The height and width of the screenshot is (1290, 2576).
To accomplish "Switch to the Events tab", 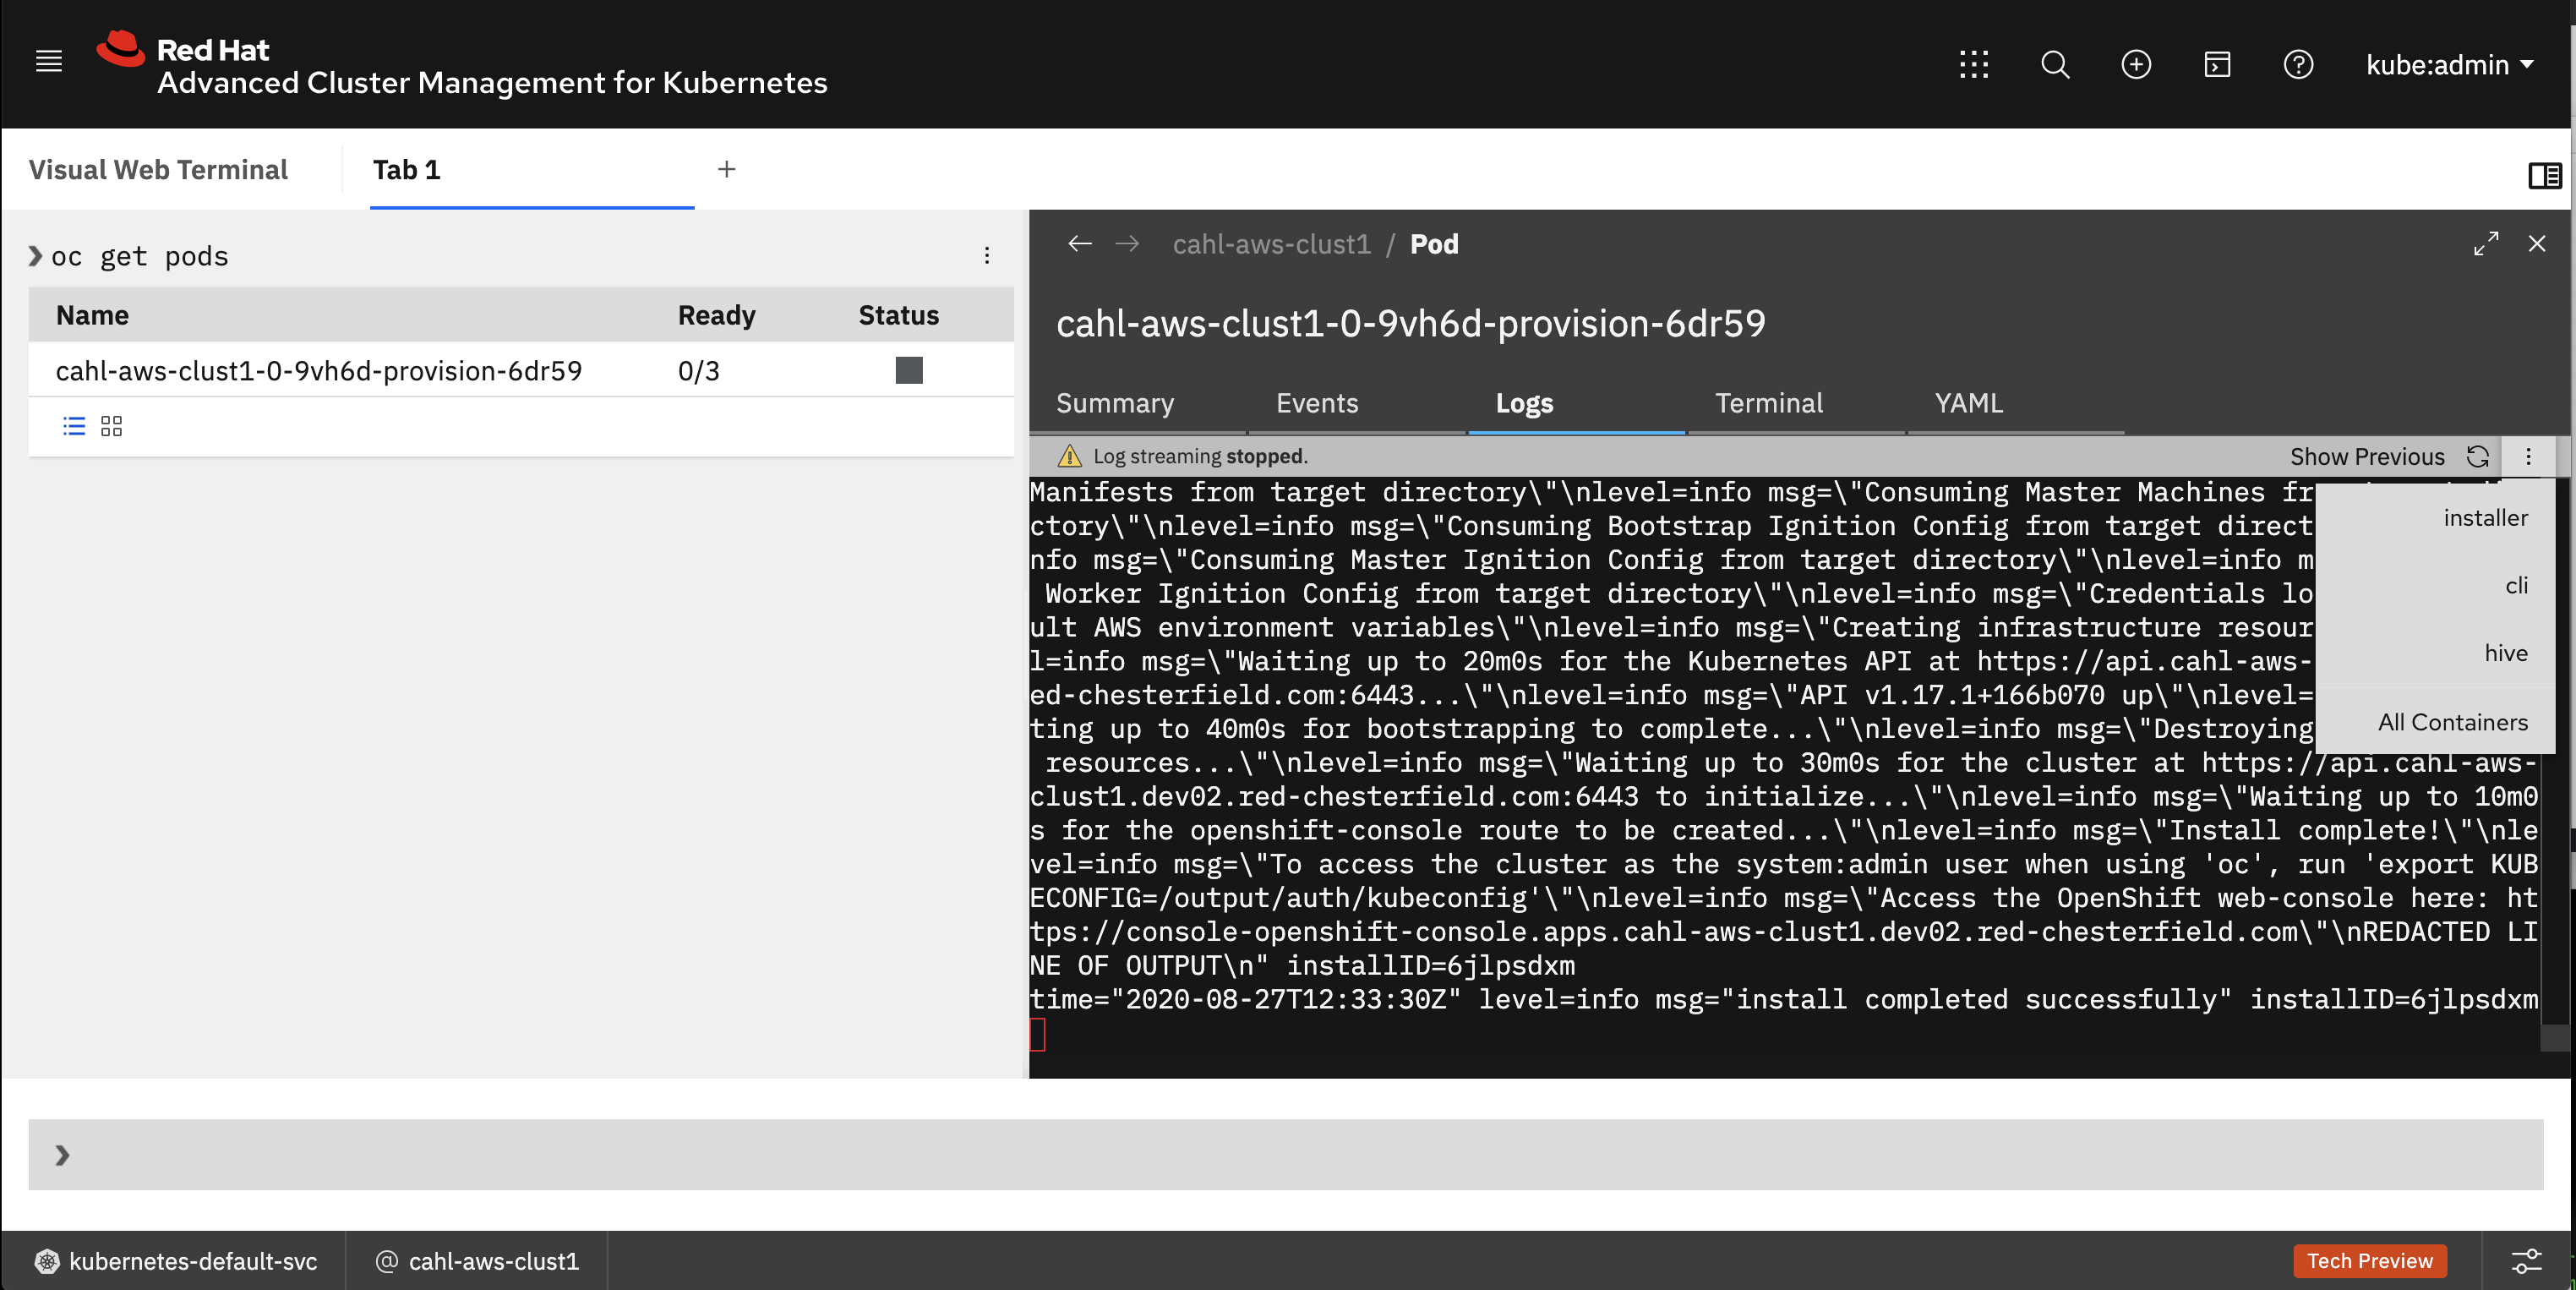I will pos(1316,403).
